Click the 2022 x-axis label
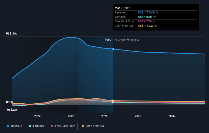Viewport: 209px width, 133px height. (x=37, y=116)
